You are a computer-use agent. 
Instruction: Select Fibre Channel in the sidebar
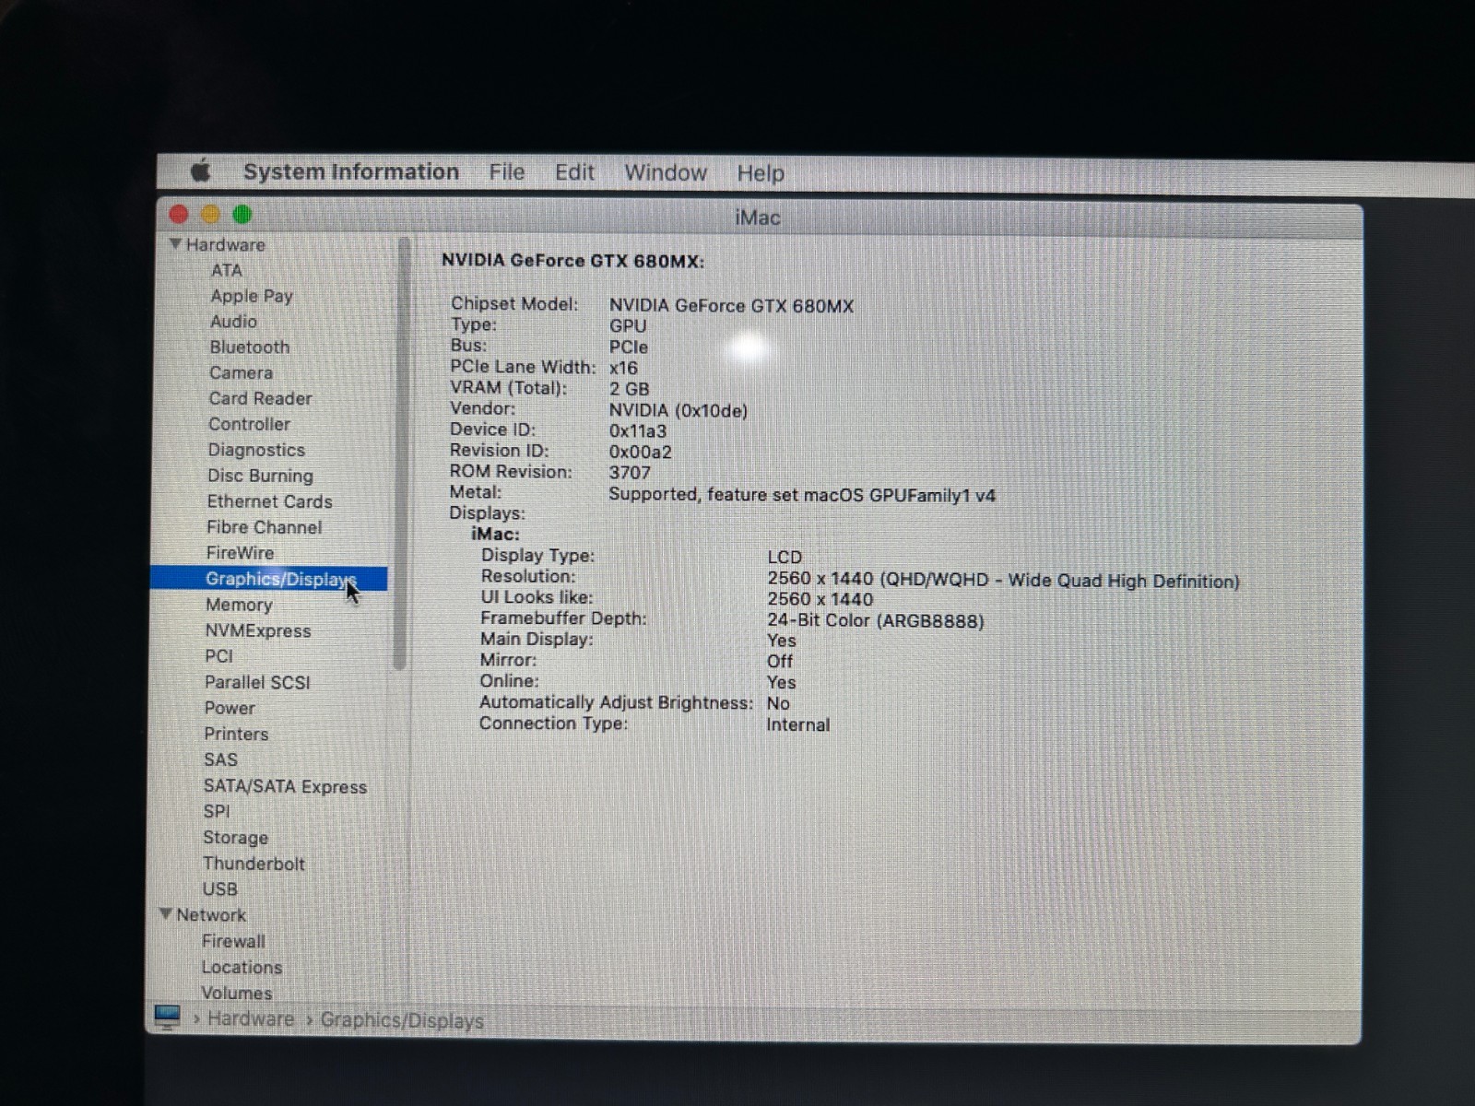264,528
